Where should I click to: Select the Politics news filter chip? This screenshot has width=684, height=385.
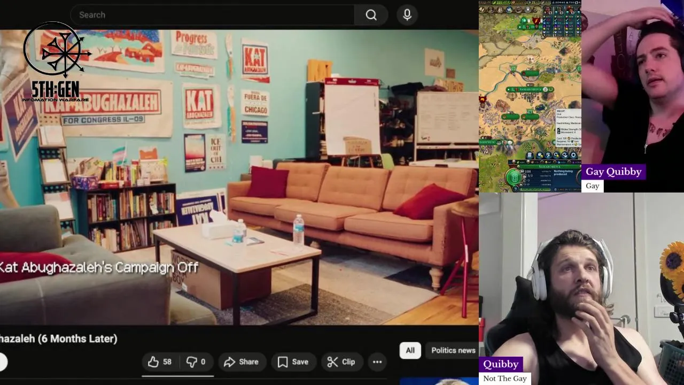click(x=453, y=350)
